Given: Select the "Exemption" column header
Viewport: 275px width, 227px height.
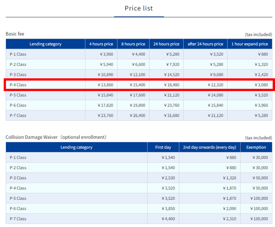Looking at the screenshot, I should [x=256, y=147].
